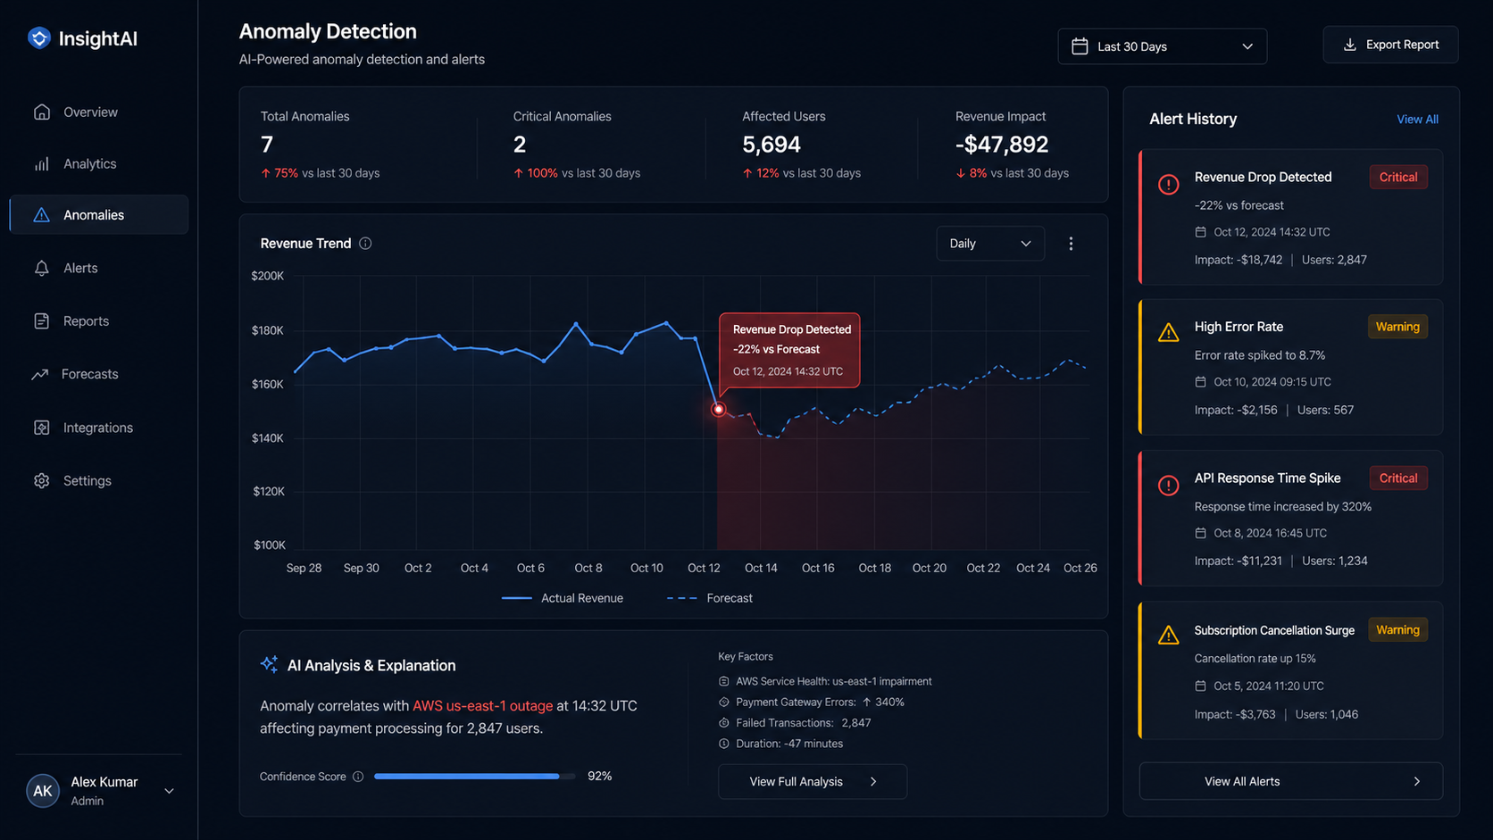Click the Revenue Impact value -$47,892
Viewport: 1493px width, 840px height.
click(1002, 145)
